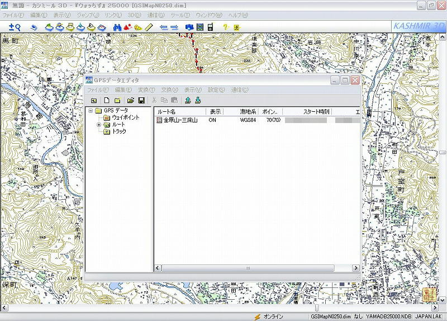Click the main map vertical scroll-up arrow
This screenshot has height=321, width=447.
point(442,37)
